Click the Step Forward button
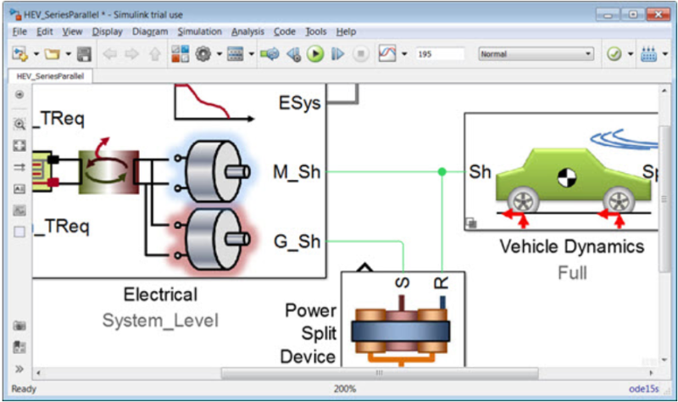Image resolution: width=678 pixels, height=402 pixels. click(x=337, y=54)
